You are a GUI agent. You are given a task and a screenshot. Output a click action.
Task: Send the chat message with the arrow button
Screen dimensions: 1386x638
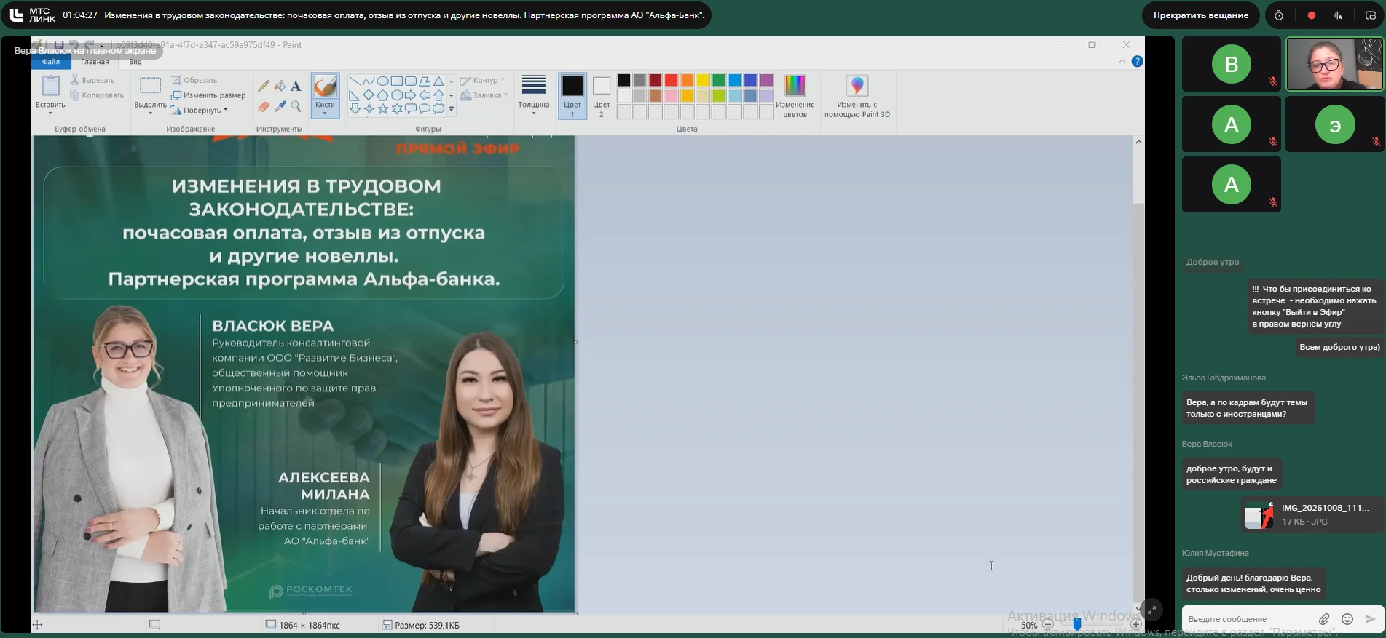pyautogui.click(x=1370, y=619)
